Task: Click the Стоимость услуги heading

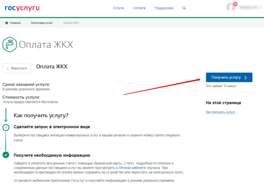Action: [21, 97]
